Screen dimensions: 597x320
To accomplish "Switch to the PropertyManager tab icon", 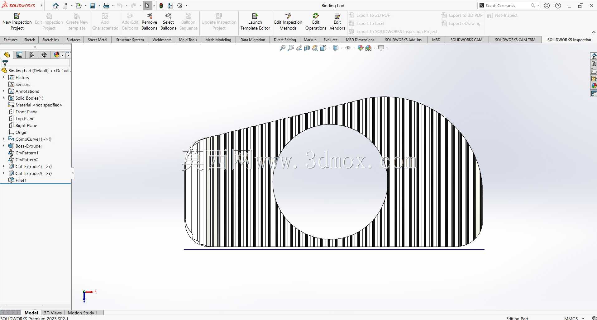I will tap(19, 55).
